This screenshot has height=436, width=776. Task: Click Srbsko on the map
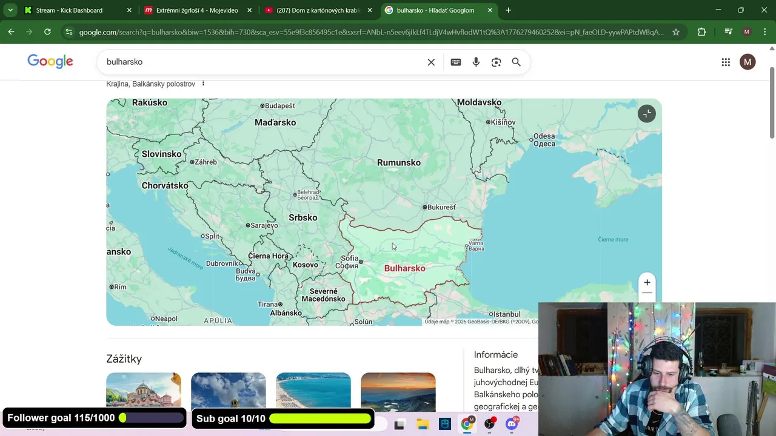303,217
